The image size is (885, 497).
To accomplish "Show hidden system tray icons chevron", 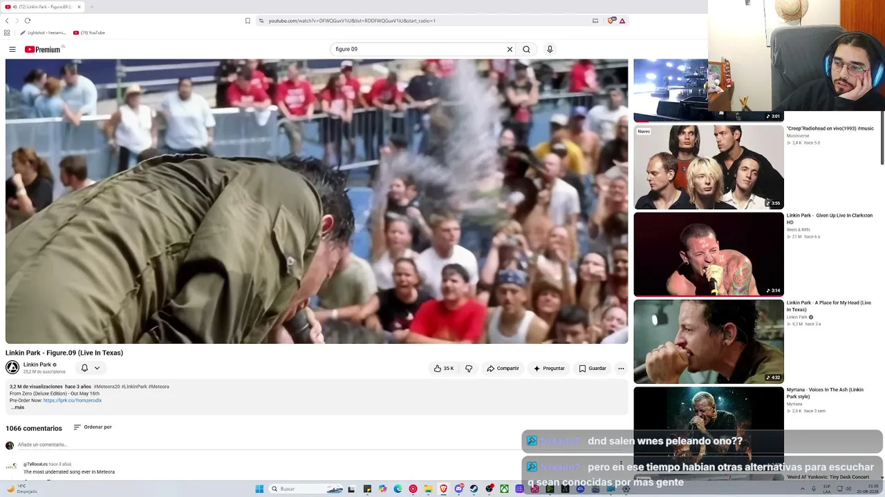I will tap(803, 489).
